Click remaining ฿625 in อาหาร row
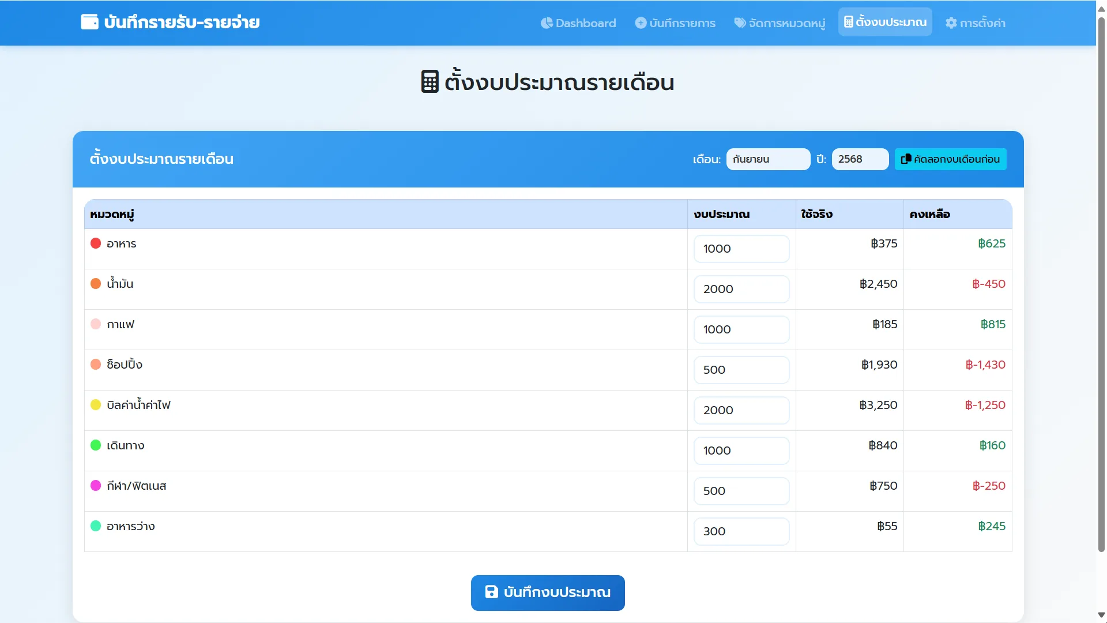Viewport: 1107px width, 623px height. 992,243
